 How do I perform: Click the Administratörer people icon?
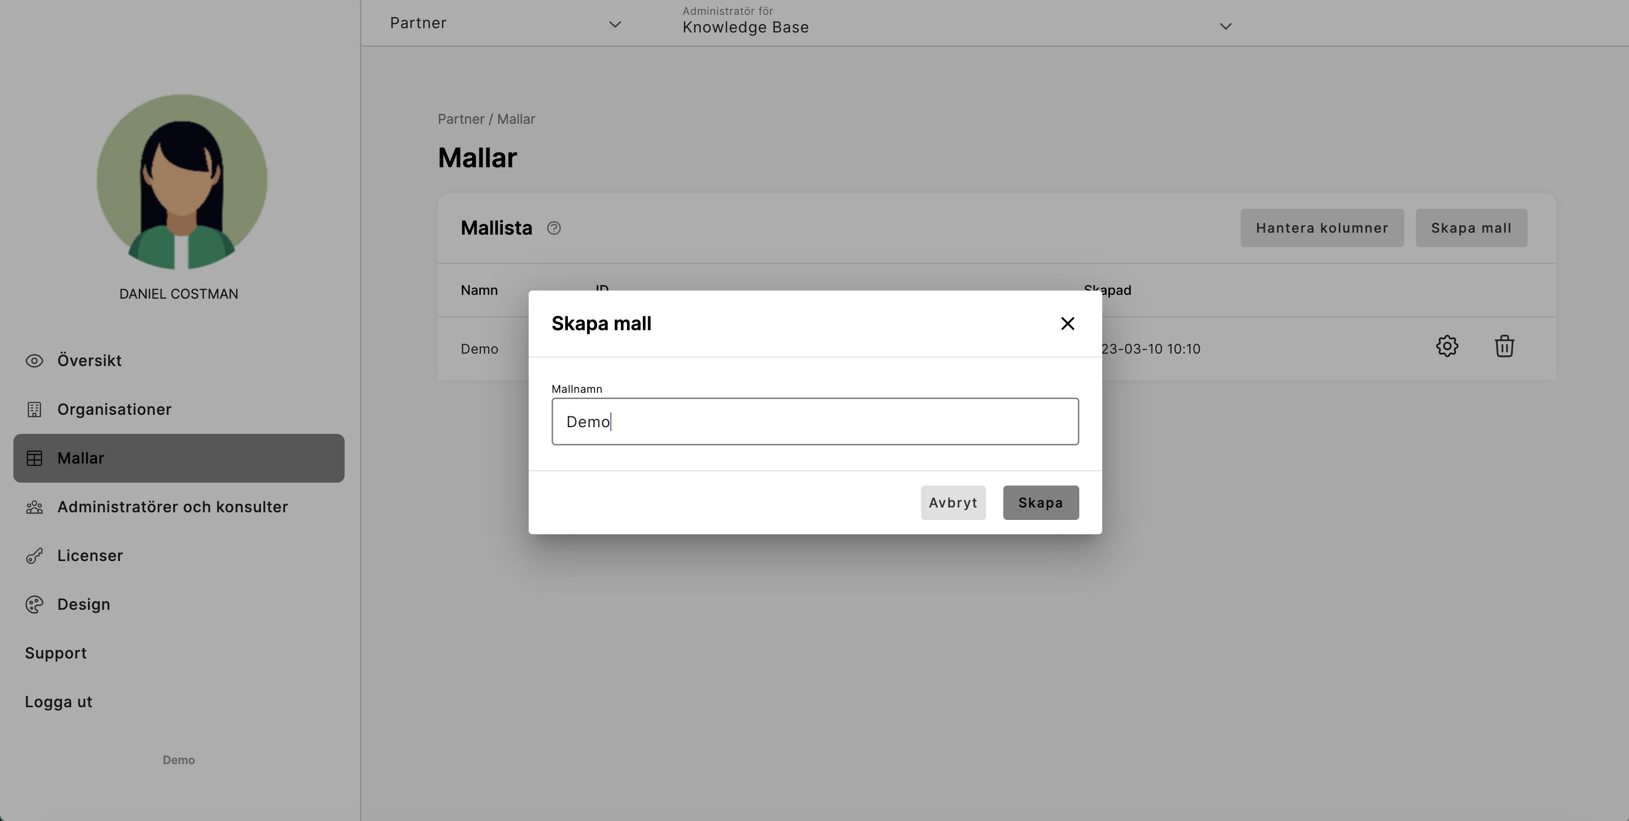point(34,507)
